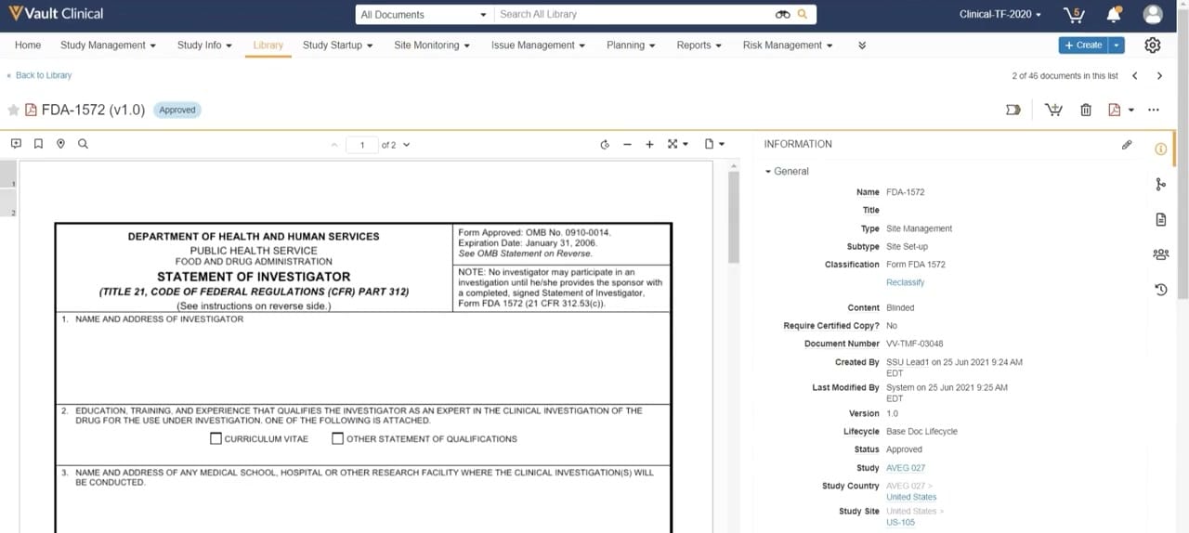Open the Clinical-TF-2020 vault dropdown

click(1000, 14)
